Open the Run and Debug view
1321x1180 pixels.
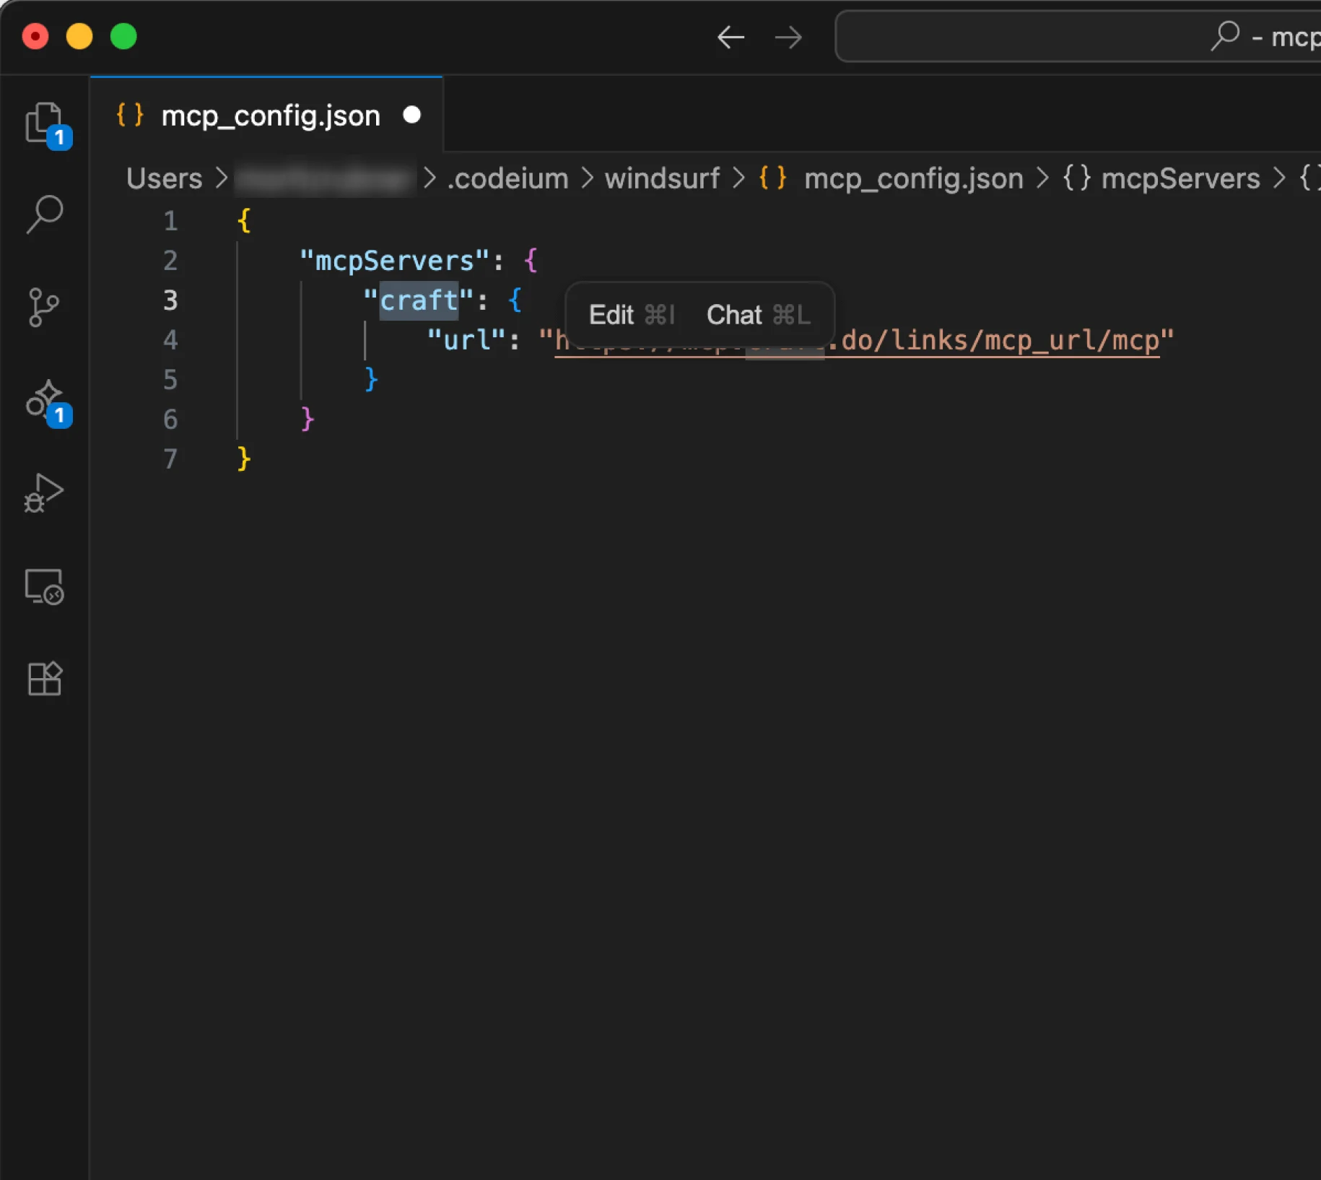click(45, 493)
